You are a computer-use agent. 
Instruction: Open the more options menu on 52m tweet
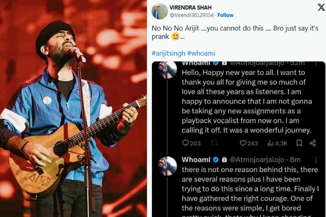[315, 64]
